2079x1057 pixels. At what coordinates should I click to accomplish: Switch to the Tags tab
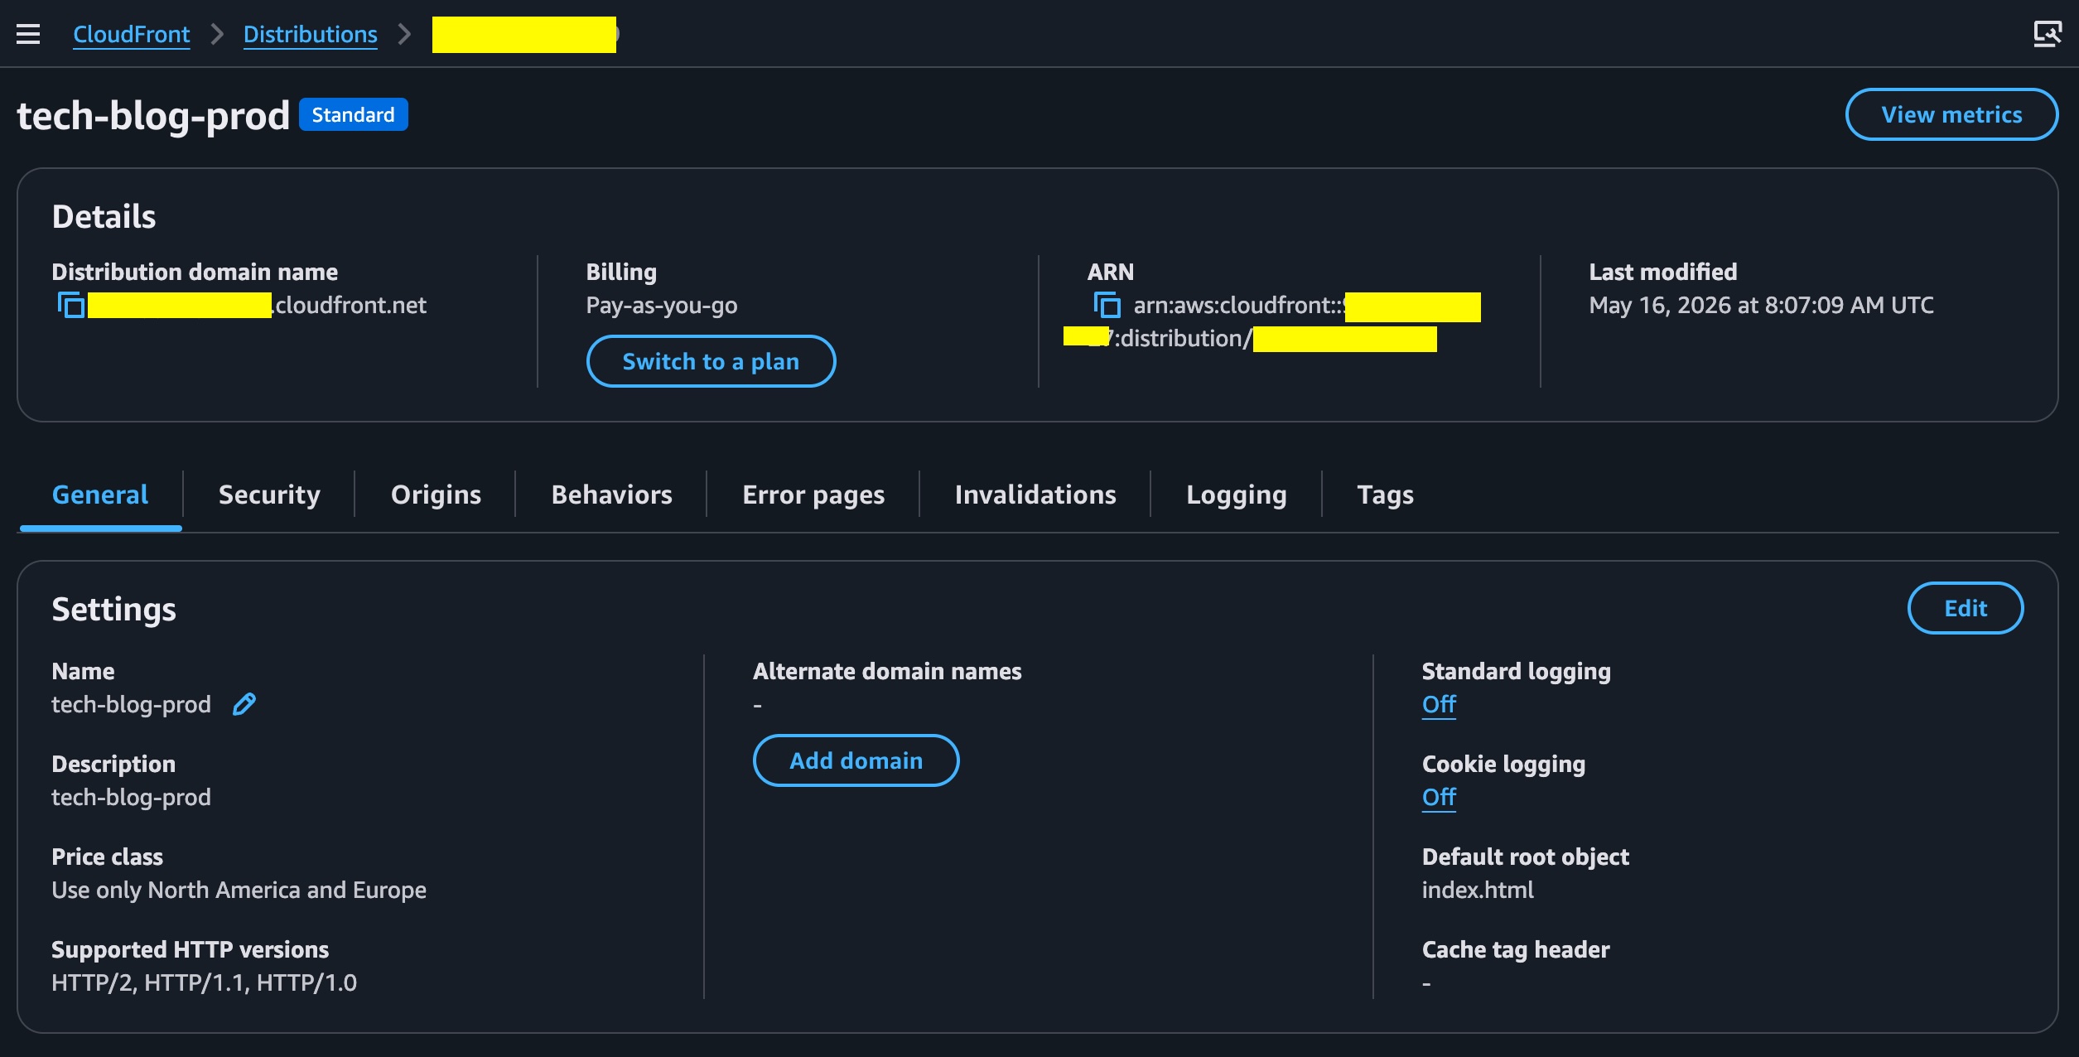pyautogui.click(x=1385, y=495)
